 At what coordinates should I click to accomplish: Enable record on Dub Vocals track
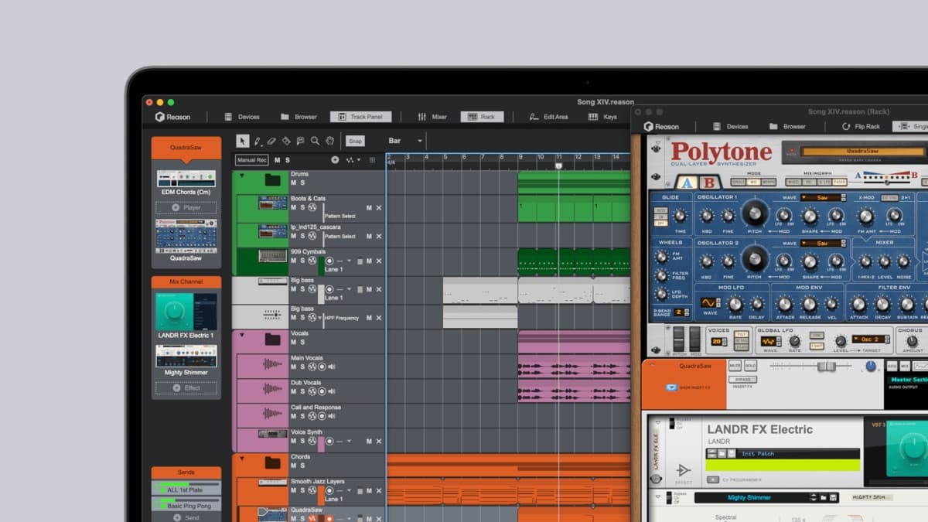point(321,391)
